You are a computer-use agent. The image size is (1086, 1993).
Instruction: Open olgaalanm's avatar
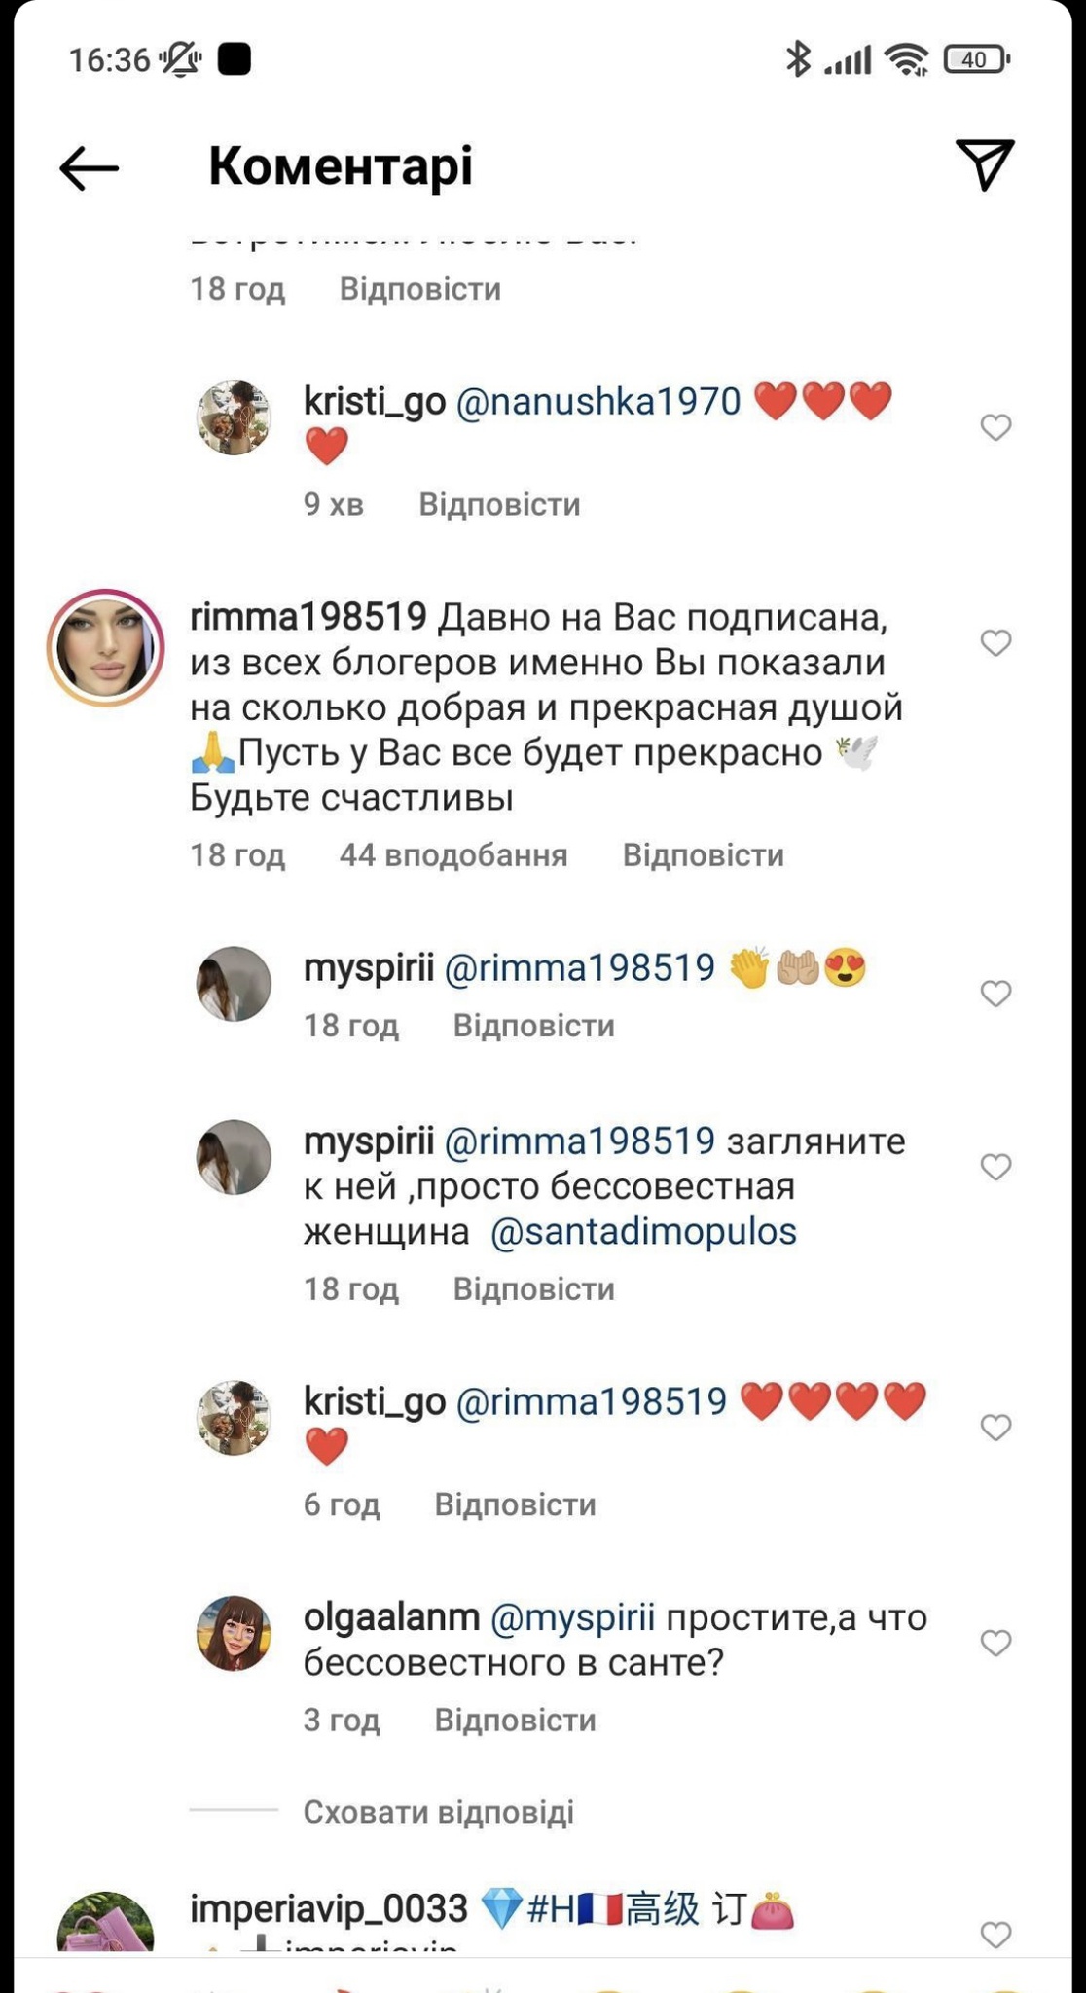coord(234,1634)
